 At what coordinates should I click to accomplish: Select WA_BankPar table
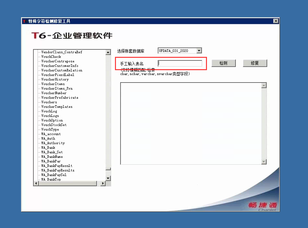click(x=51, y=161)
